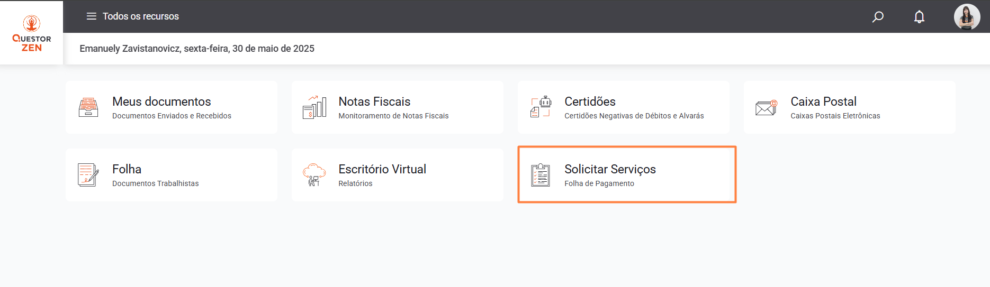The image size is (990, 287).
Task: Open the Notas Fiscais card title
Action: tap(374, 101)
